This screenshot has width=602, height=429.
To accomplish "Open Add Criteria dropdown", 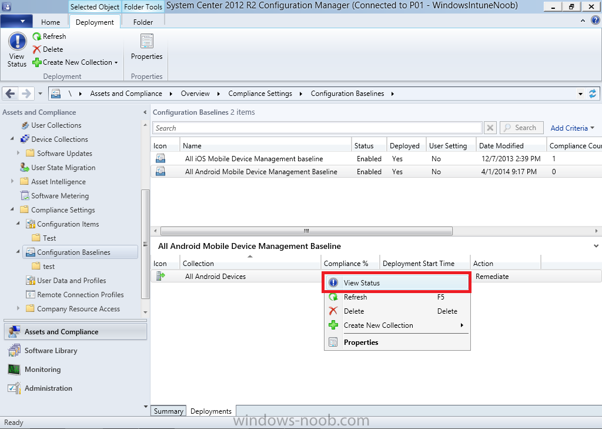I will pyautogui.click(x=572, y=128).
